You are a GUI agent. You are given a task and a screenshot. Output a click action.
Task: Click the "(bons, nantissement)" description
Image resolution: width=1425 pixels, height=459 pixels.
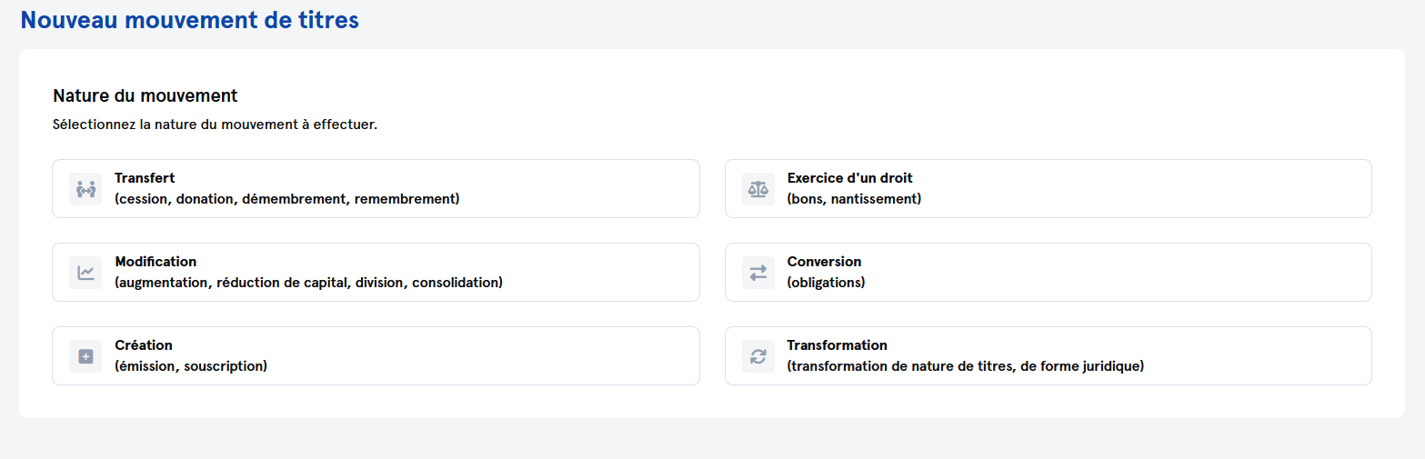click(854, 199)
